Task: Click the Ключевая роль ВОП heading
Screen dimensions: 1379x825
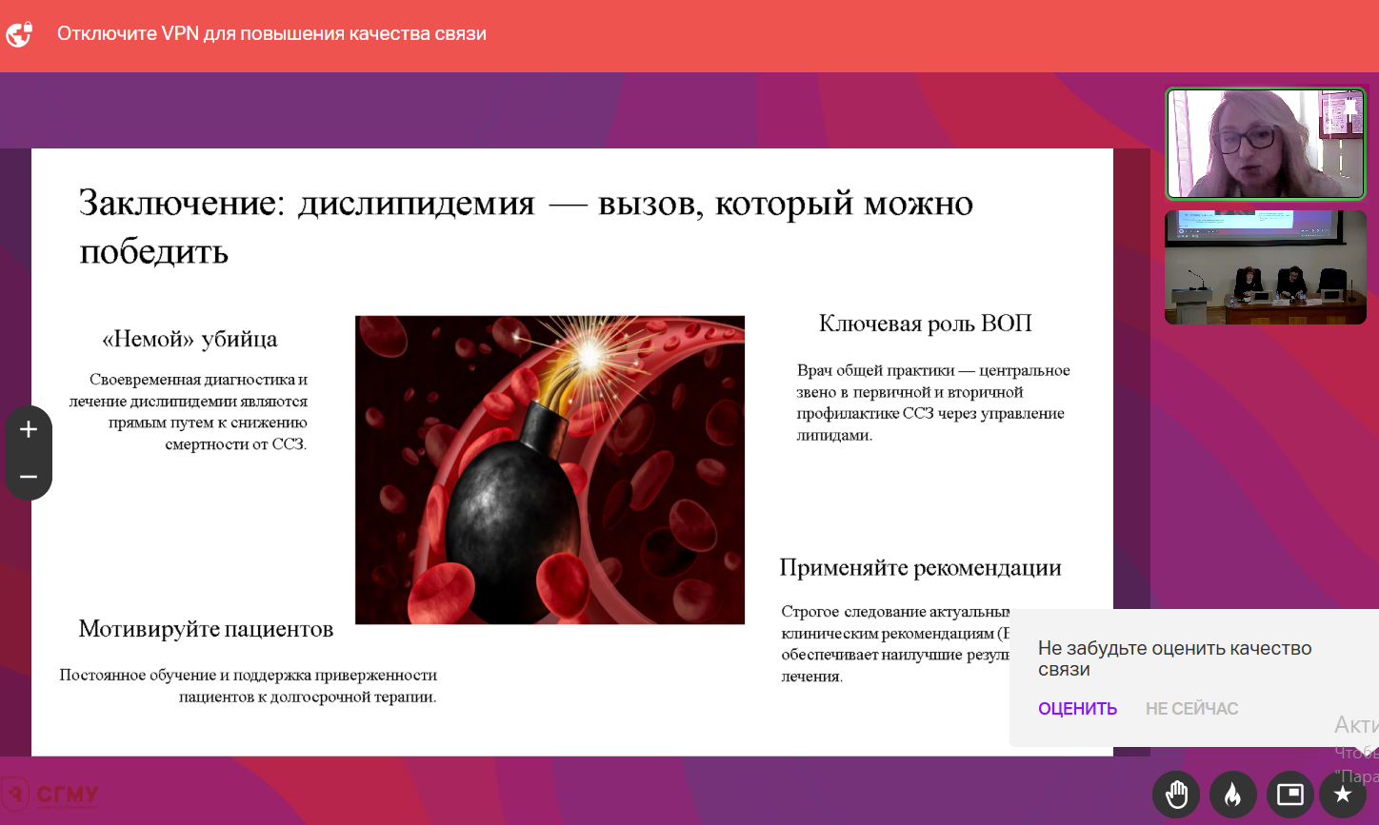Action: pos(925,324)
